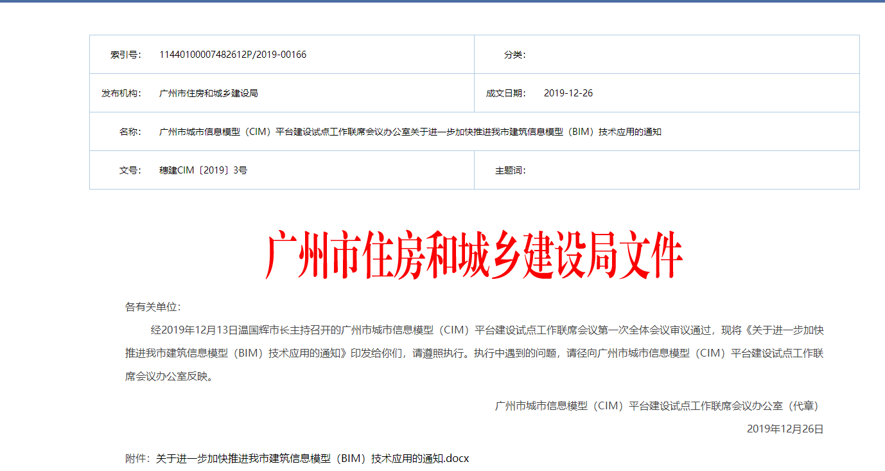Viewport: 885px width, 471px height.
Task: Click the paragraph line starting 经2019年12月13日
Action: (x=487, y=330)
